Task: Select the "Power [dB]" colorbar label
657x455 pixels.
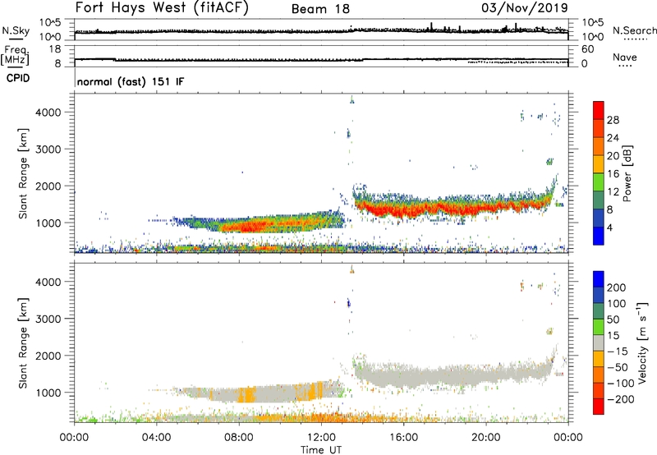Action: coord(627,173)
